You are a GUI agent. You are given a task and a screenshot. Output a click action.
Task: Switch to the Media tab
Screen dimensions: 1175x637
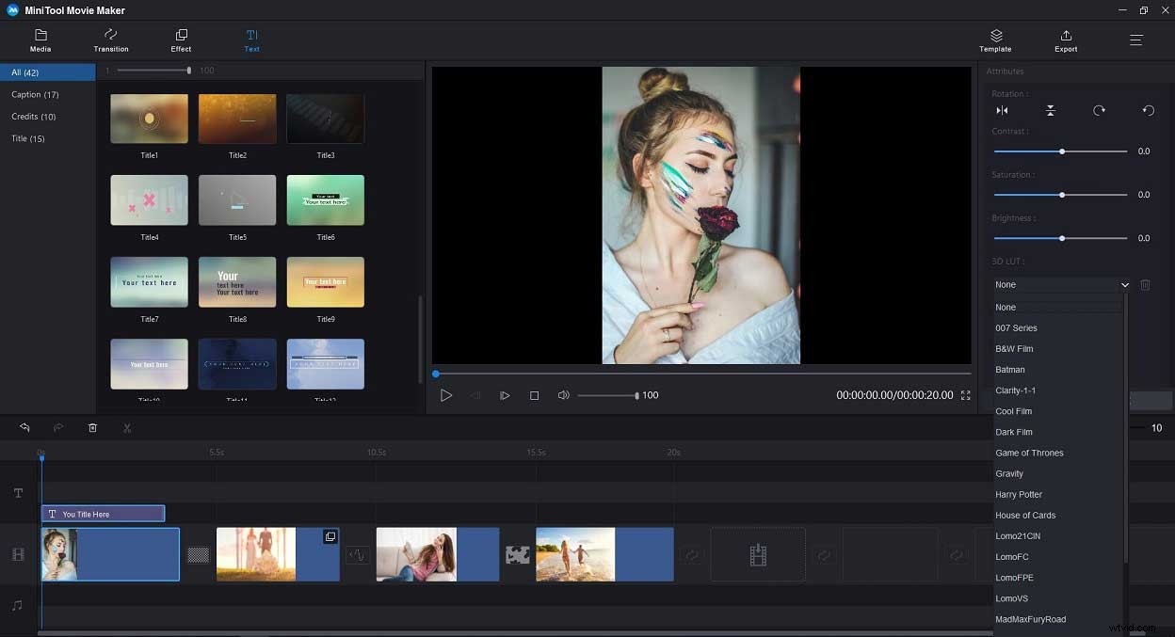40,40
